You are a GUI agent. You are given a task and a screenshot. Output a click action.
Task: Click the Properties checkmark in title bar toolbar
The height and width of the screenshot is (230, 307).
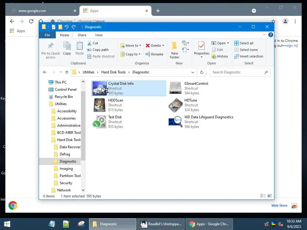(x=53, y=27)
